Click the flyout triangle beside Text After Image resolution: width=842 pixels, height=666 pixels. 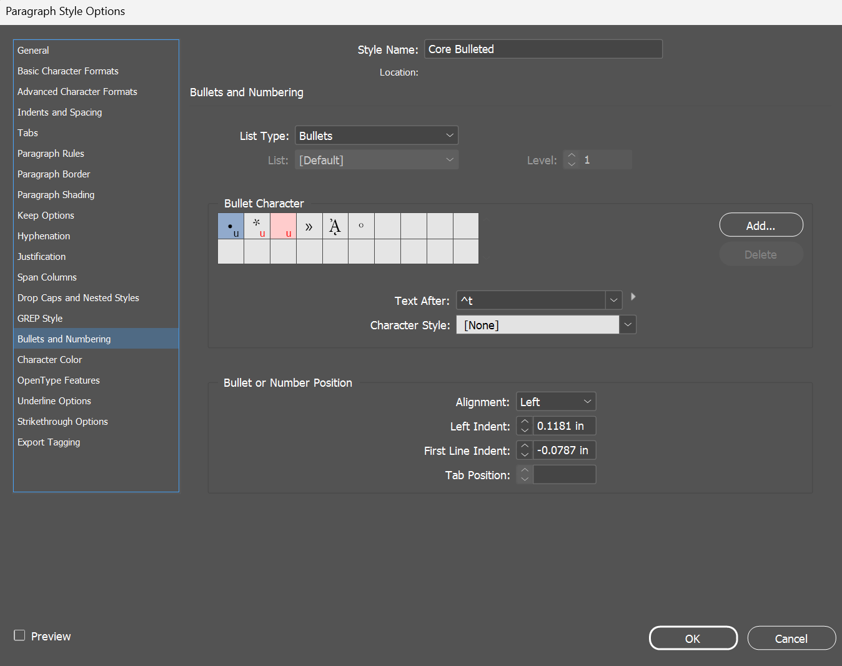(x=633, y=297)
